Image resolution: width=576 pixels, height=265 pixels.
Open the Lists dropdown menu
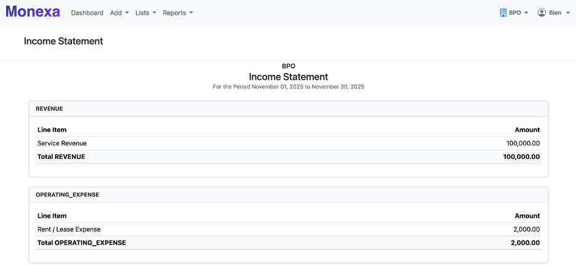145,13
